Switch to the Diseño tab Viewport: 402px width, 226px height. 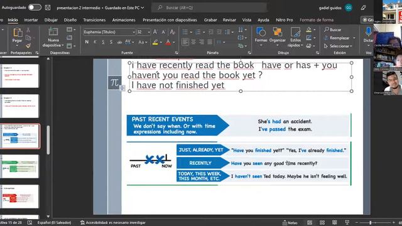70,19
